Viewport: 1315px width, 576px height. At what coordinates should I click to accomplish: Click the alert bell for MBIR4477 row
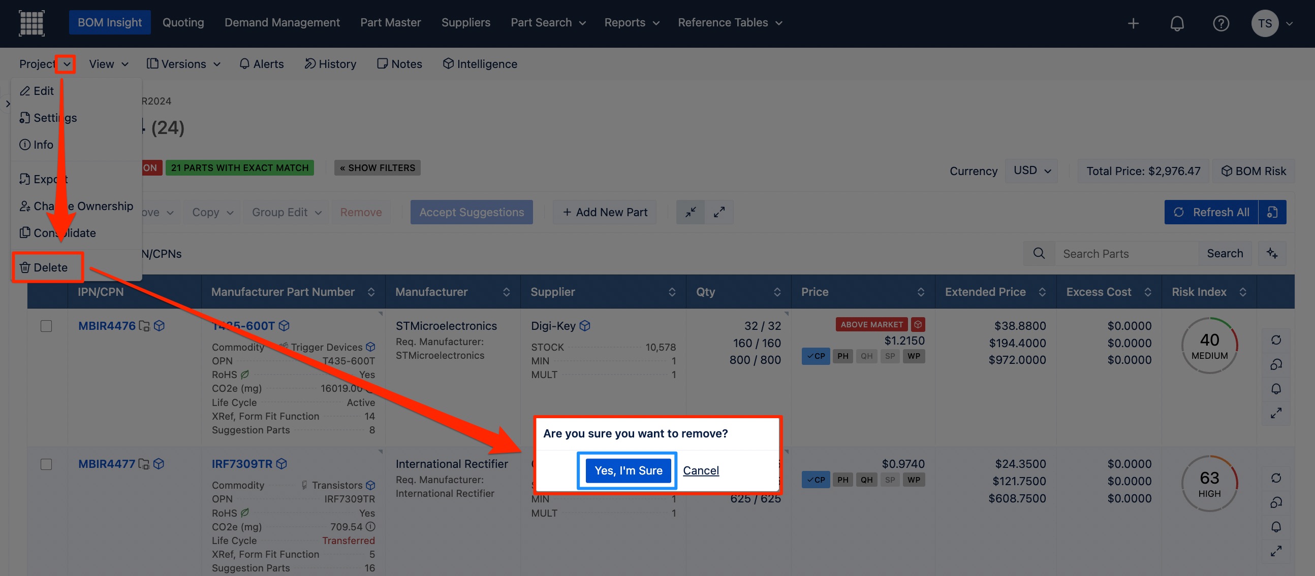(1276, 527)
